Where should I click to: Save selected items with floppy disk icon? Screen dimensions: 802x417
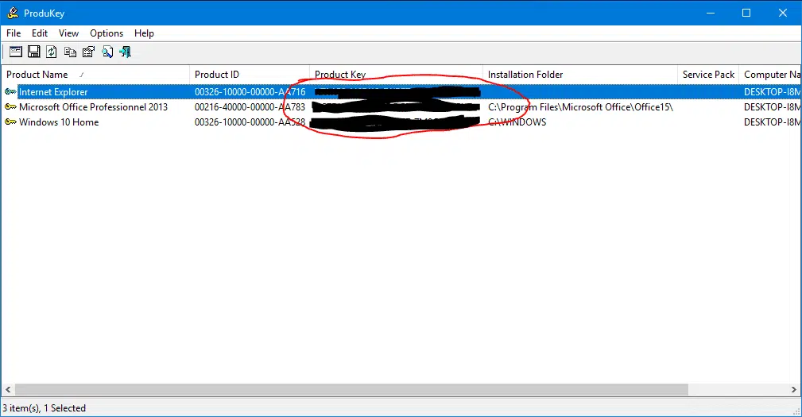point(33,52)
